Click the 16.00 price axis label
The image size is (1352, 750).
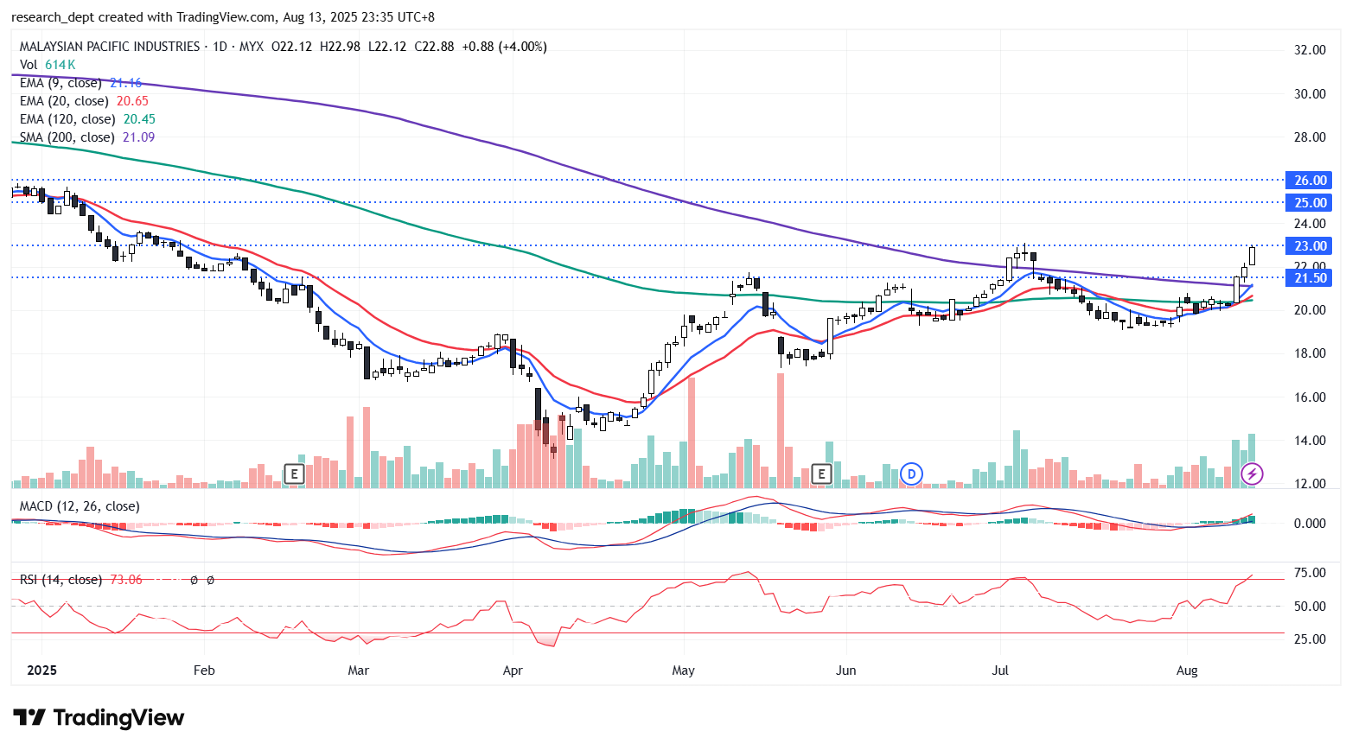tap(1310, 397)
